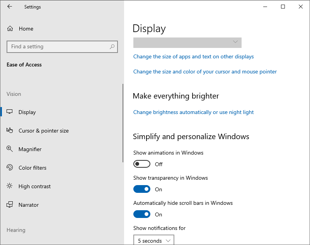
Task: Turn off Show transparency in Windows
Action: [142, 189]
